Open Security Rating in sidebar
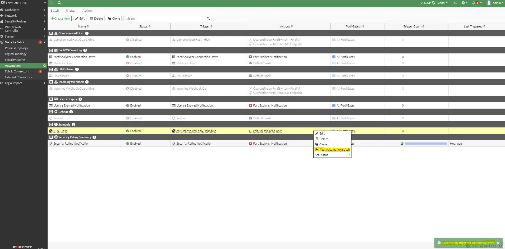This screenshot has height=249, width=505. [15, 60]
